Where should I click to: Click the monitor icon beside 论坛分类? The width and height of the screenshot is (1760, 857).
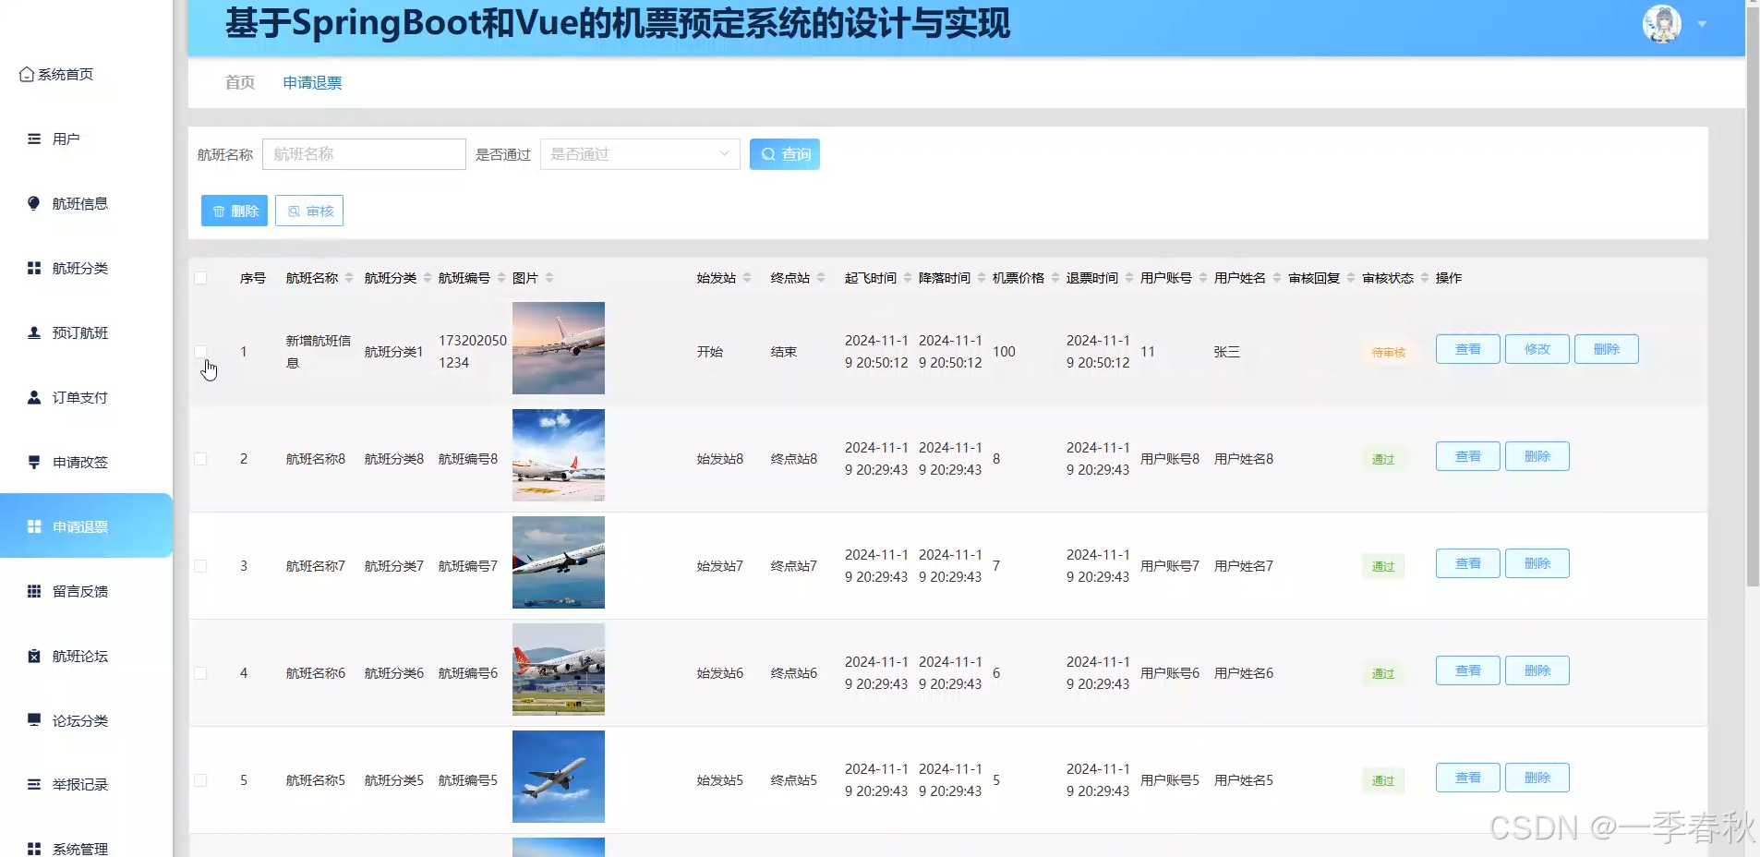(x=34, y=719)
